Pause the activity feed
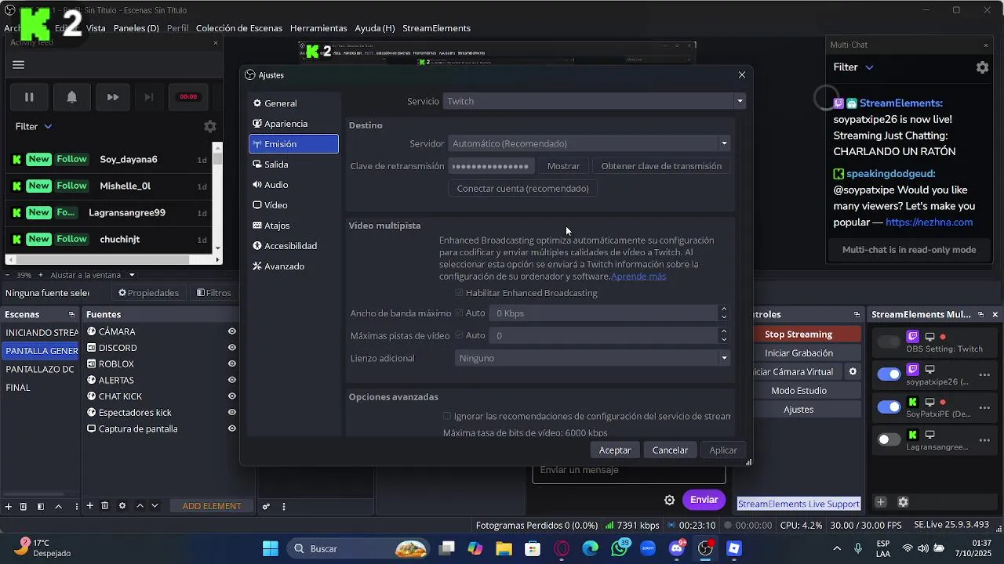This screenshot has height=564, width=1004. point(29,97)
